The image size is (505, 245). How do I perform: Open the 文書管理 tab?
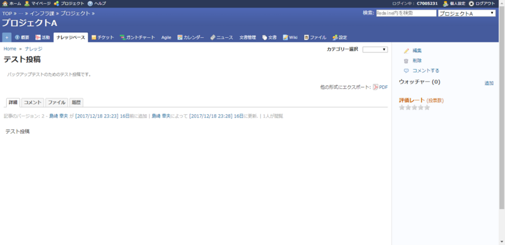click(247, 37)
